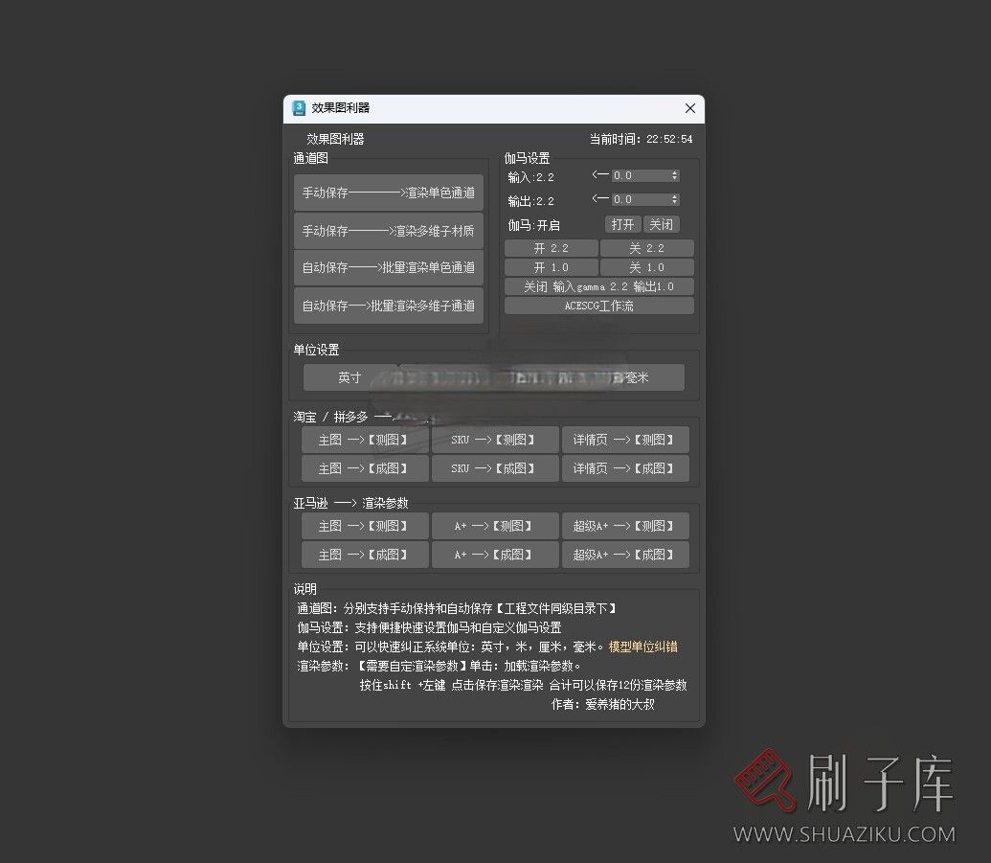Viewport: 991px width, 863px height.
Task: Click 手动保存 渲染单色通道 button
Action: point(389,193)
